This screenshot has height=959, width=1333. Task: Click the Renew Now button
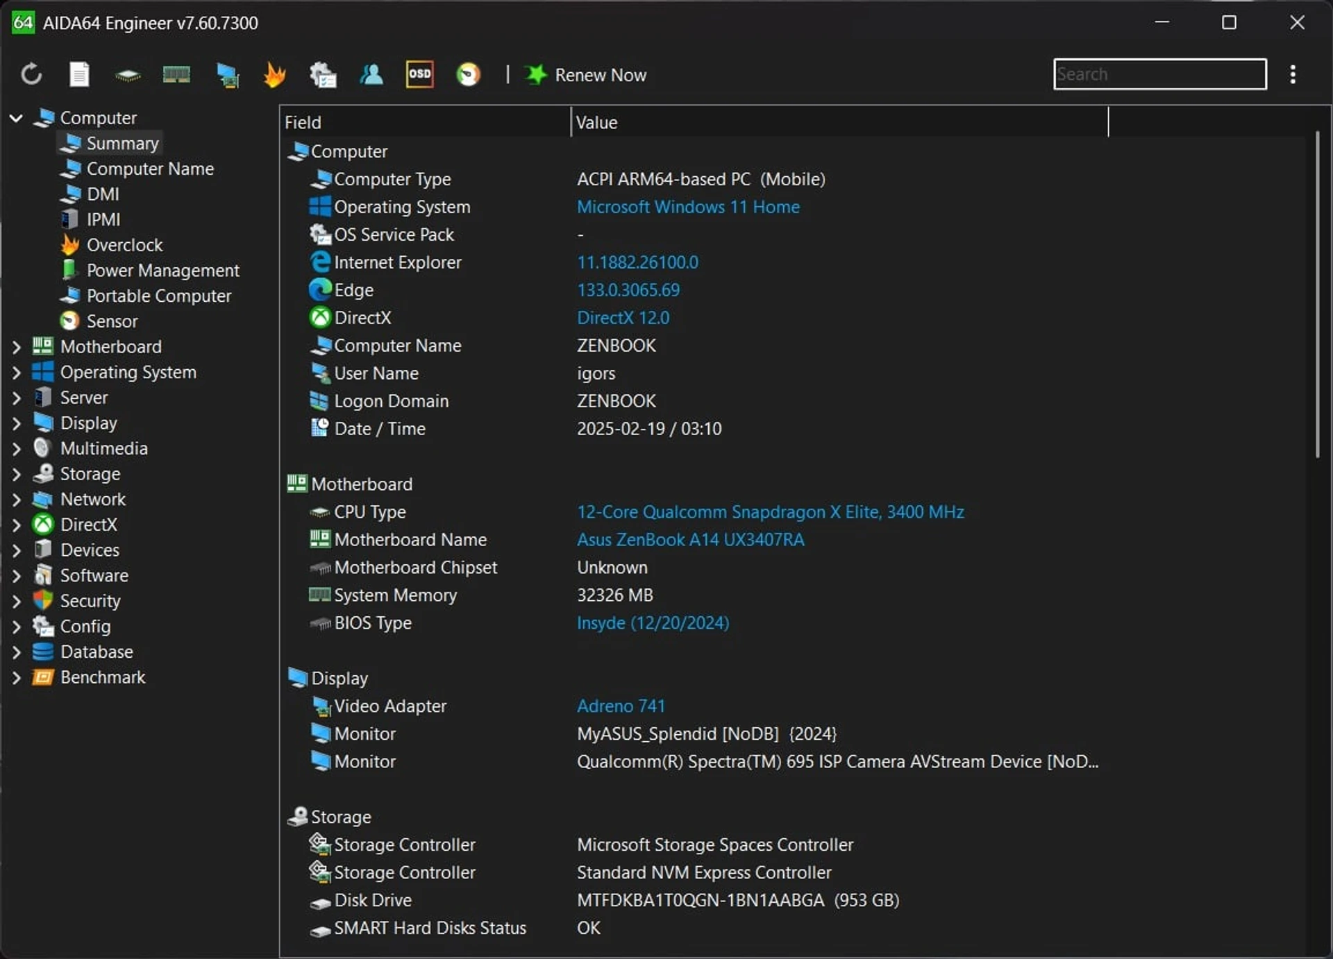(x=585, y=75)
